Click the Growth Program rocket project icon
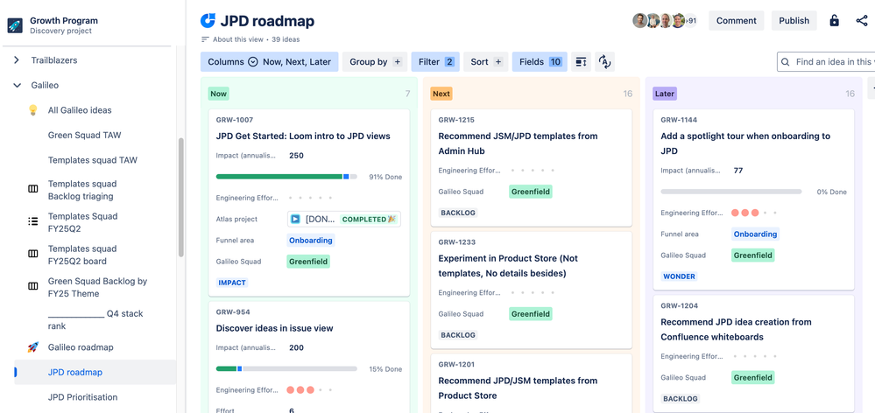Viewport: 875px width, 413px height. (15, 25)
